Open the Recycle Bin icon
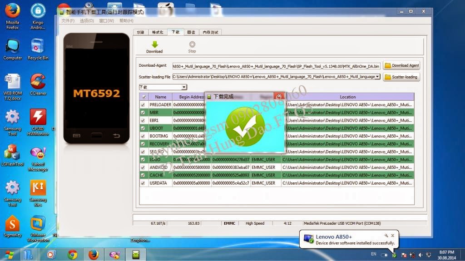This screenshot has height=261, width=465. point(38,49)
